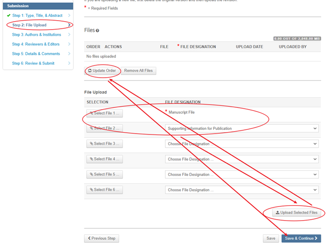Click the ACTIONS column header

pos(113,47)
